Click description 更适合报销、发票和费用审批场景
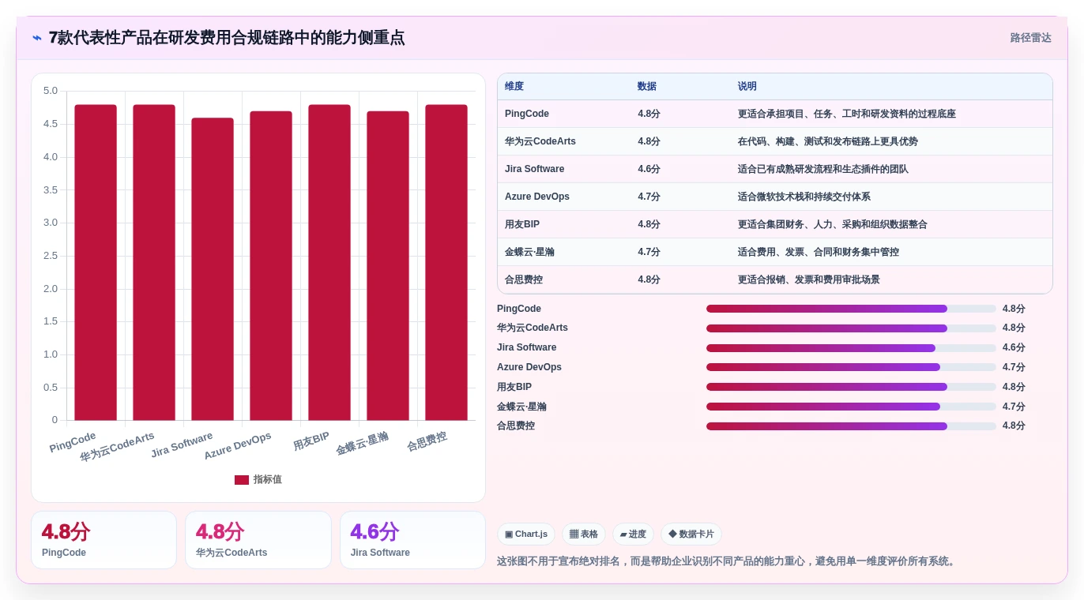The width and height of the screenshot is (1084, 600). pos(809,279)
